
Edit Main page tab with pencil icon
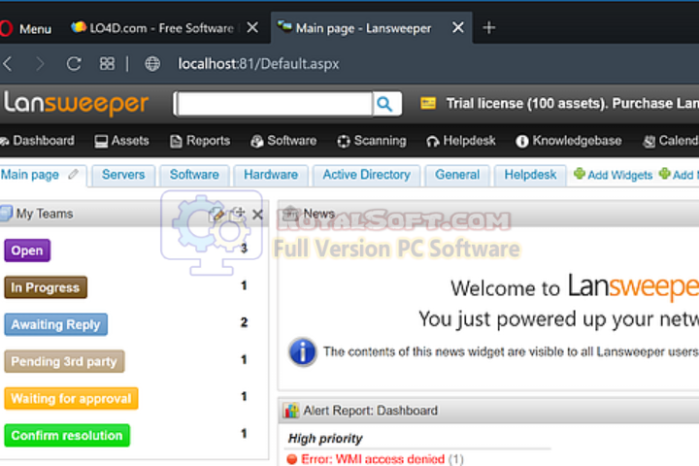click(74, 175)
